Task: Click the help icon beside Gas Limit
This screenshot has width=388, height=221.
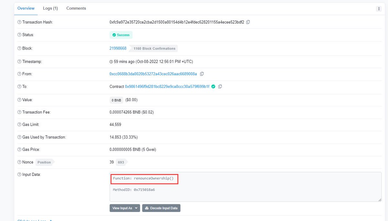Action: pos(19,124)
